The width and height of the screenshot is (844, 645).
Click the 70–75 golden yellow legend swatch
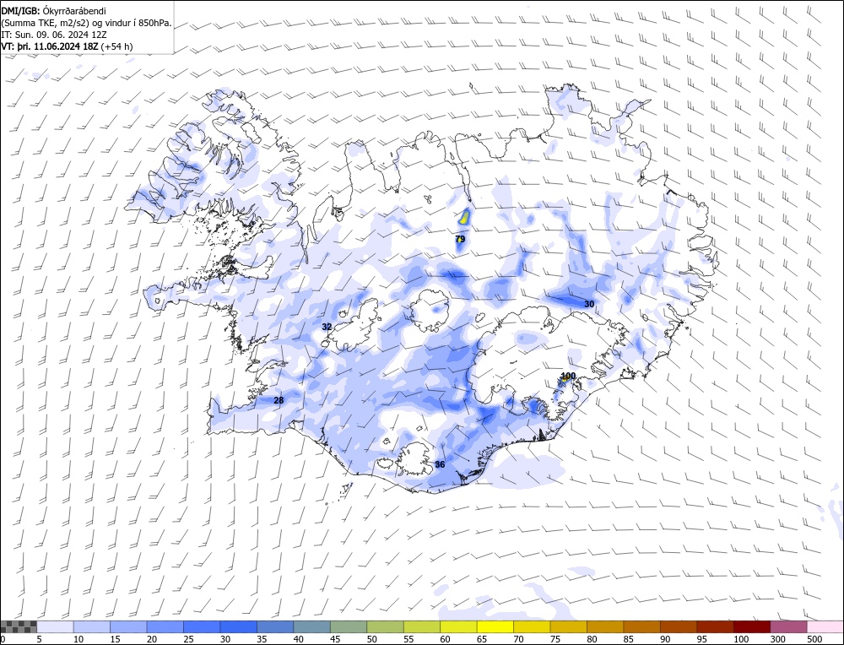pos(532,626)
